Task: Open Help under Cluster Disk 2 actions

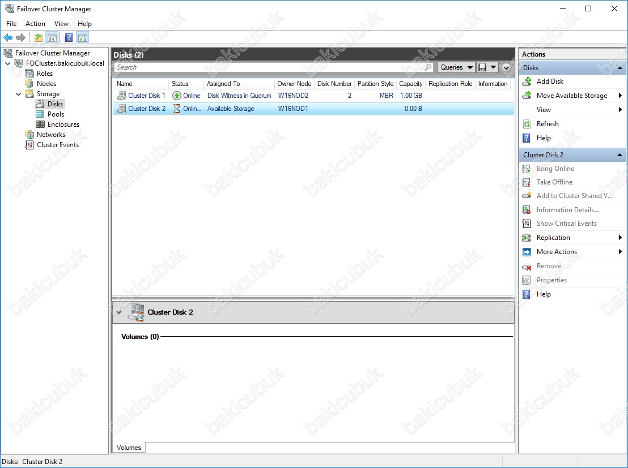Action: pos(544,294)
